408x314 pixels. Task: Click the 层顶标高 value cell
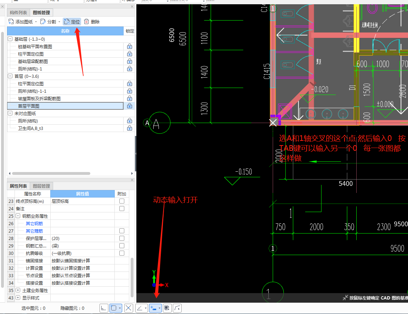83,201
